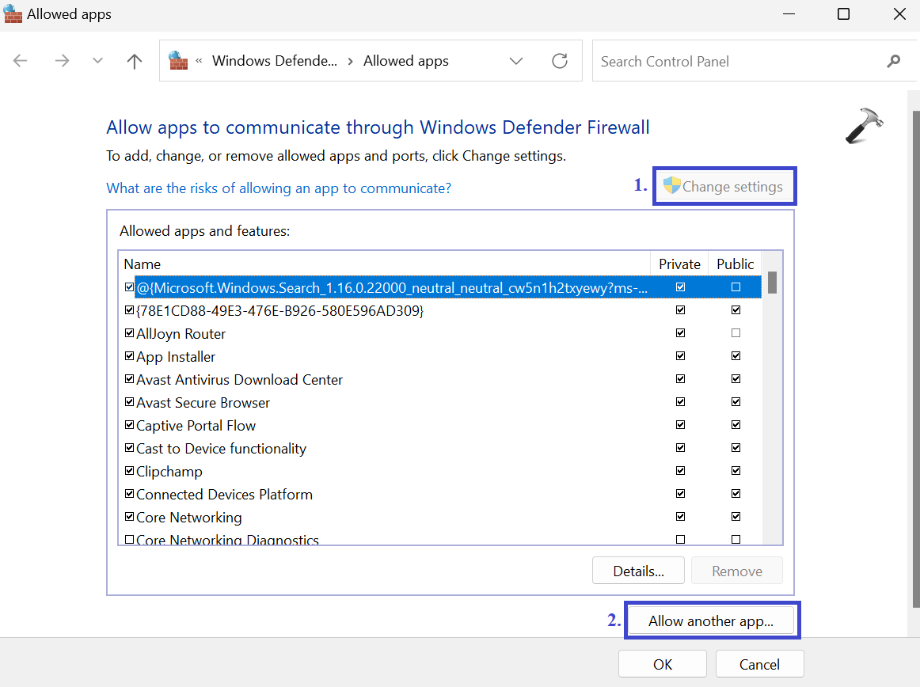Expand the address bar history dropdown
The height and width of the screenshot is (687, 920).
pyautogui.click(x=516, y=61)
